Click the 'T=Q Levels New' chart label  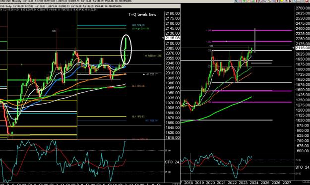(x=142, y=14)
